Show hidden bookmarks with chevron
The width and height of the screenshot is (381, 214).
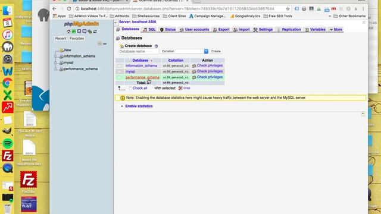pyautogui.click(x=330, y=16)
